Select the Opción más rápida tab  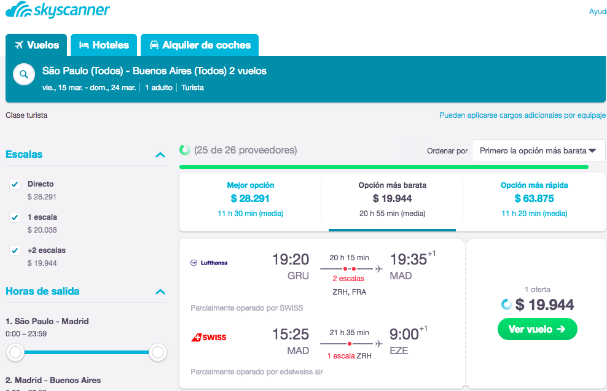click(534, 199)
